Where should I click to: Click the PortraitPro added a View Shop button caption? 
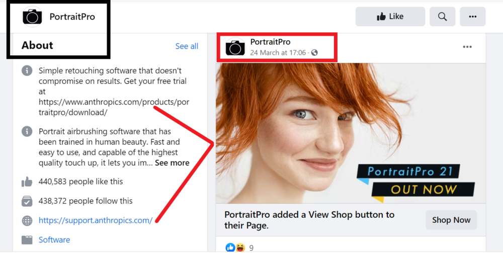tap(309, 220)
